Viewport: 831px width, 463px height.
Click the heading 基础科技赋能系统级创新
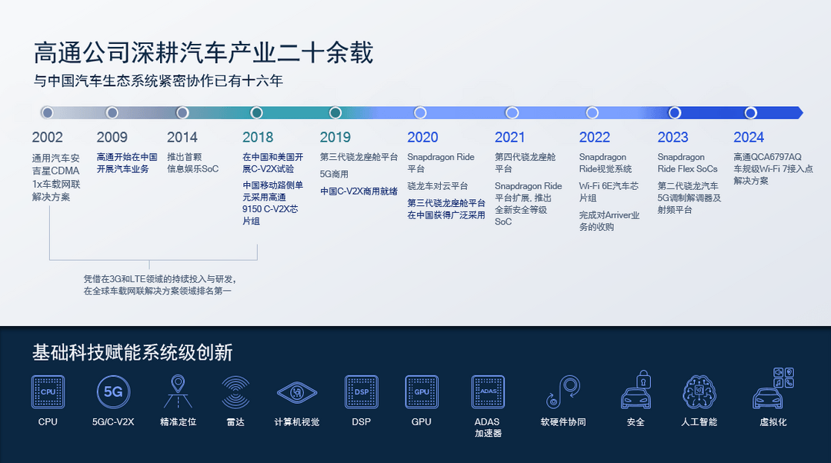[x=132, y=353]
